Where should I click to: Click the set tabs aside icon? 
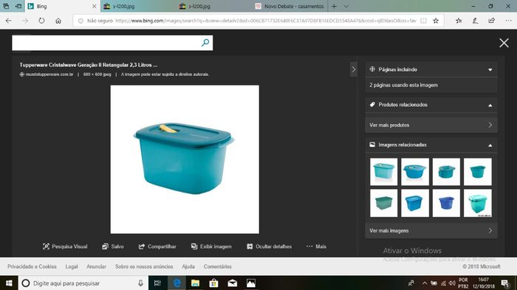(18, 6)
